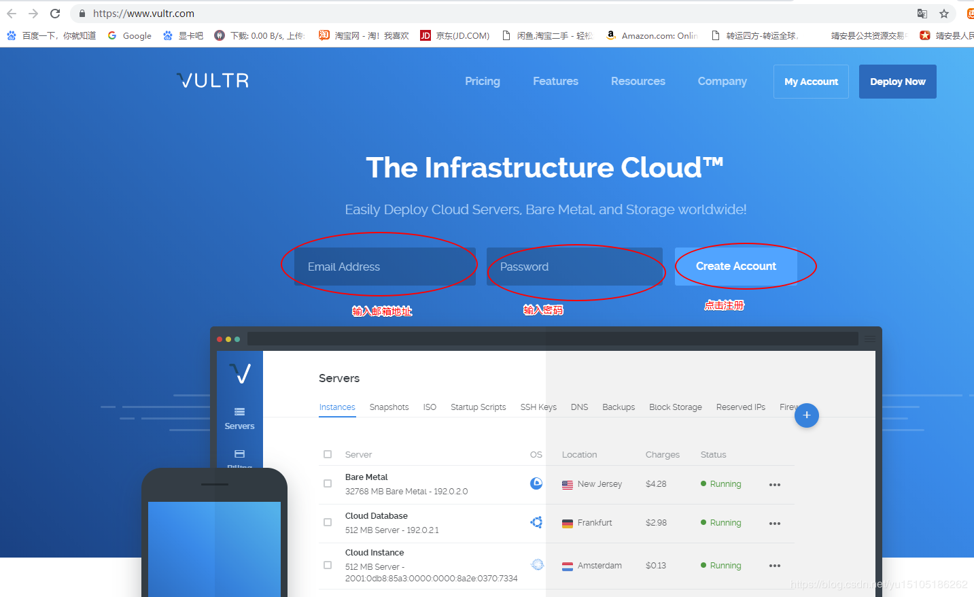The image size is (974, 597).
Task: Check the Bare Metal server checkbox
Action: pos(328,483)
